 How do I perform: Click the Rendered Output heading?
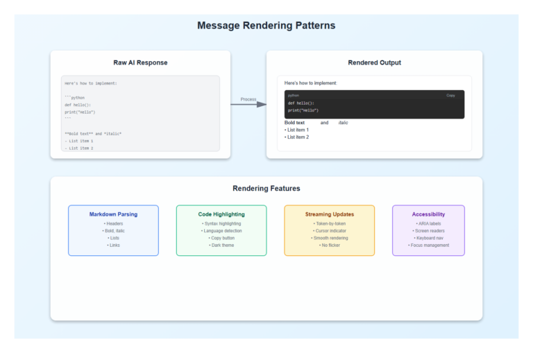click(x=374, y=62)
